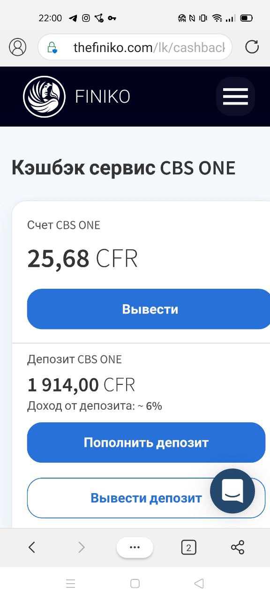270x600 pixels.
Task: Click the Вывести депозит button
Action: point(146,498)
